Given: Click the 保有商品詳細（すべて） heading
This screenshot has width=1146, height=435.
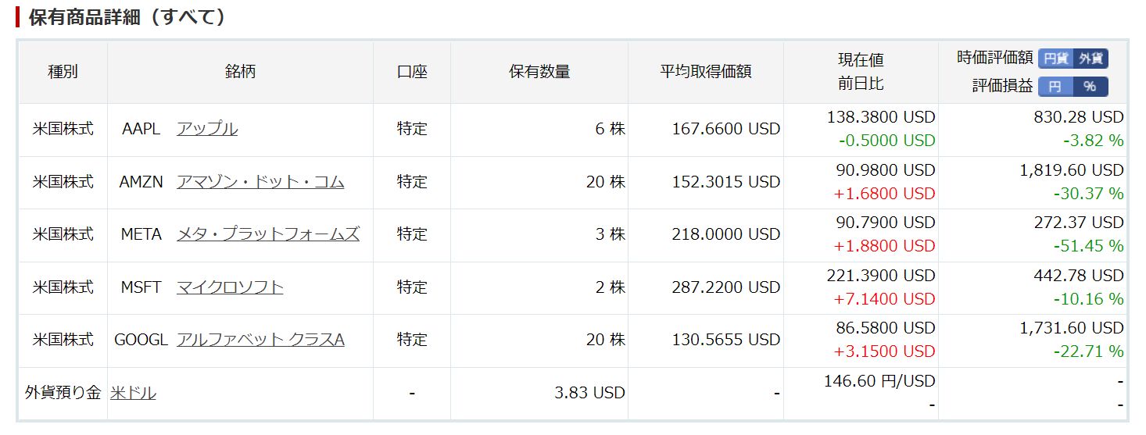Looking at the screenshot, I should pyautogui.click(x=127, y=17).
